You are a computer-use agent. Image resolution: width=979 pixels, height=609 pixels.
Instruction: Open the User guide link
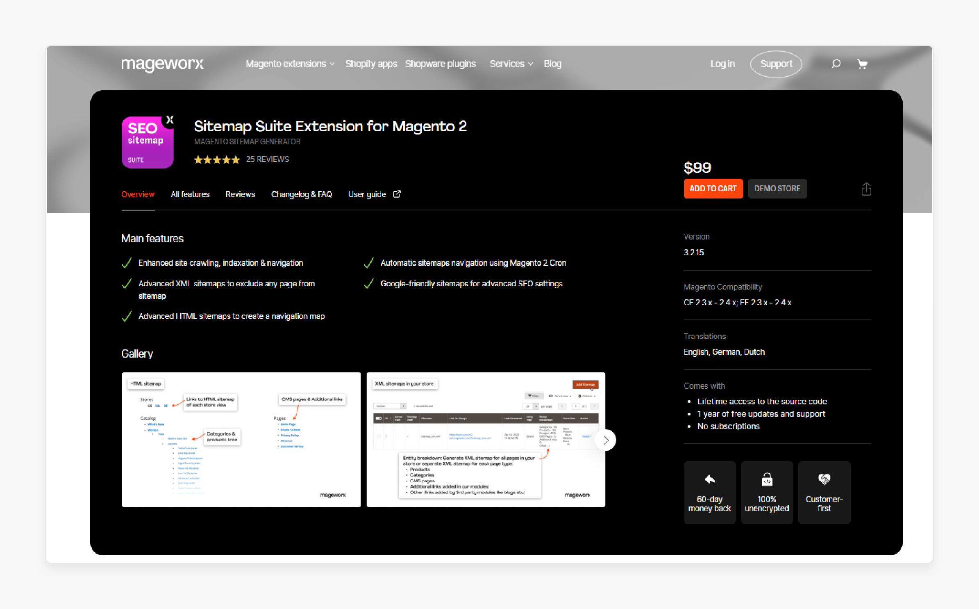click(367, 194)
